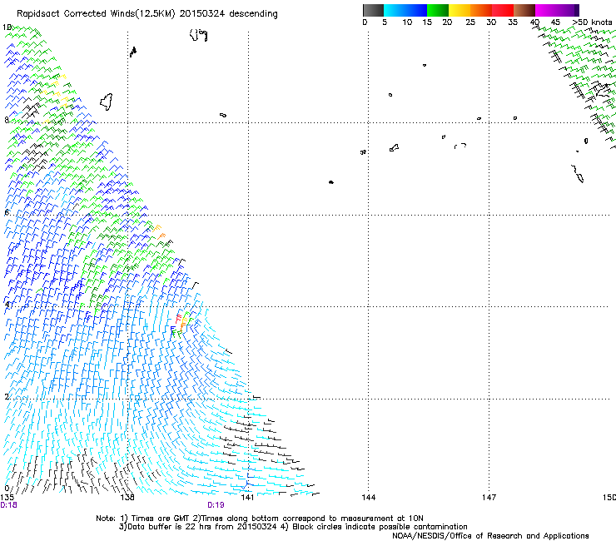Image resolution: width=616 pixels, height=541 pixels.
Task: Click latitude label '2'
Action: click(x=7, y=396)
